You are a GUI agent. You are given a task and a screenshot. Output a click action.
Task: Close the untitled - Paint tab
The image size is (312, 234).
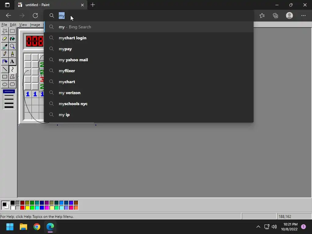tap(82, 5)
